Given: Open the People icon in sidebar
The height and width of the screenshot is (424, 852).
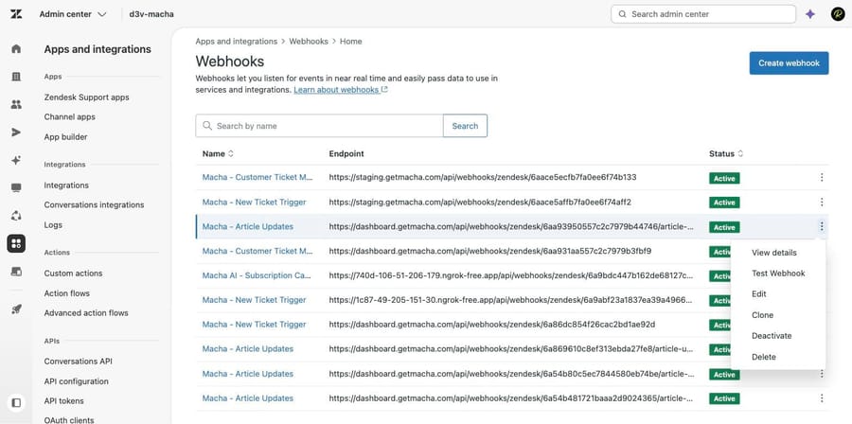Looking at the screenshot, I should 16,104.
